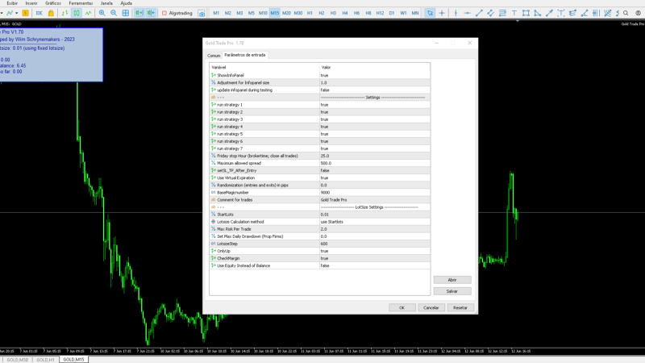Open the IDE MetaEditor button
This screenshot has height=363, width=645.
[39, 13]
